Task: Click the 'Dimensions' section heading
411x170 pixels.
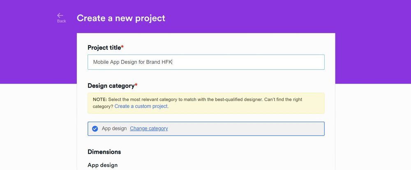Action: pos(104,152)
